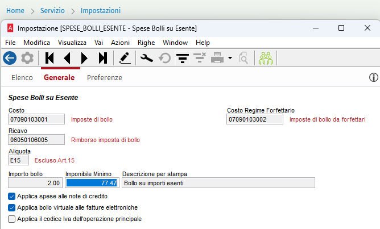
Task: Open the File menu
Action: (x=10, y=43)
